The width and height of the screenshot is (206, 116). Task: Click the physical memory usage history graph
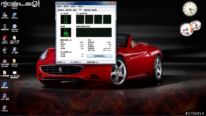tap(94, 32)
